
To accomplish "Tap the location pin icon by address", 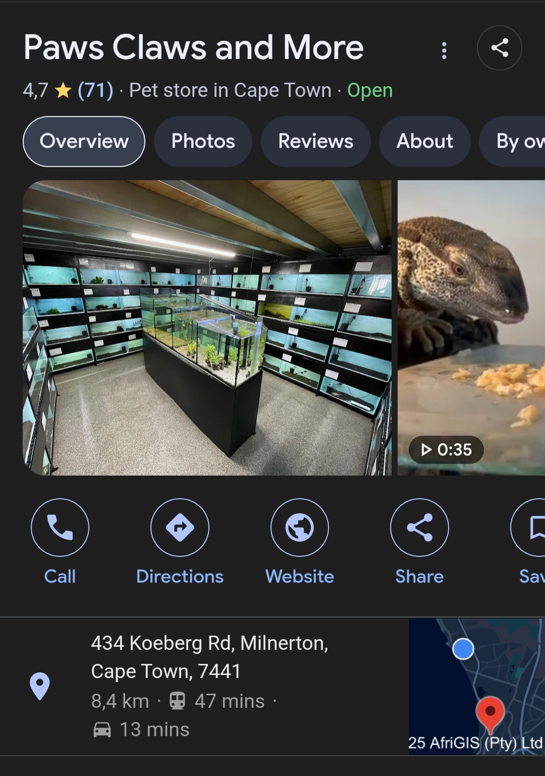I will (40, 686).
